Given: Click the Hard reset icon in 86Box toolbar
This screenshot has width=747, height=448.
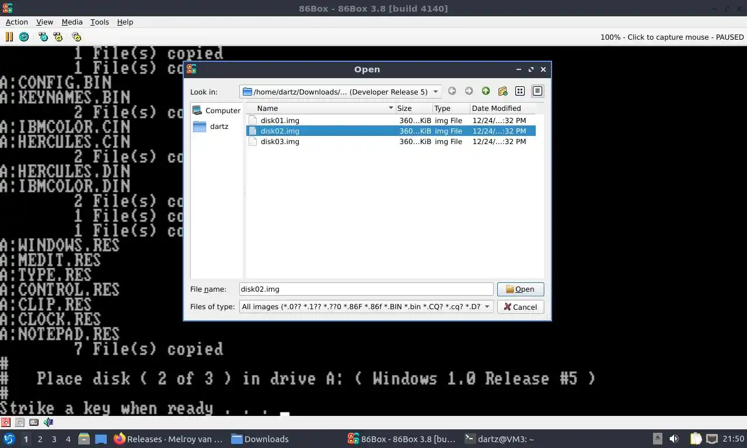Looking at the screenshot, I should point(24,37).
